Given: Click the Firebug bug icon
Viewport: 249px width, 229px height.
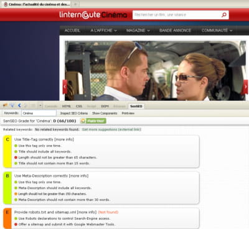Looking at the screenshot, I should coord(5,106).
